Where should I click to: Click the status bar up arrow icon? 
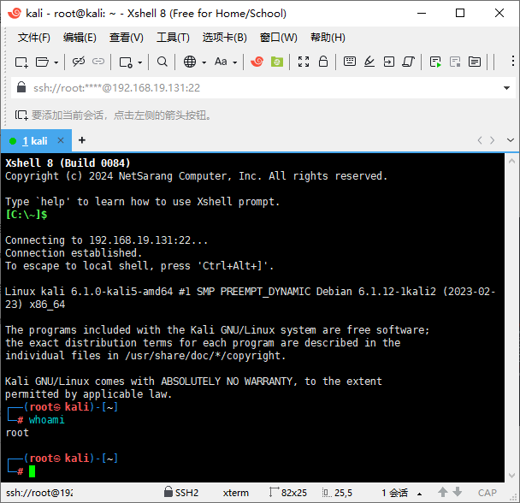coord(443,492)
